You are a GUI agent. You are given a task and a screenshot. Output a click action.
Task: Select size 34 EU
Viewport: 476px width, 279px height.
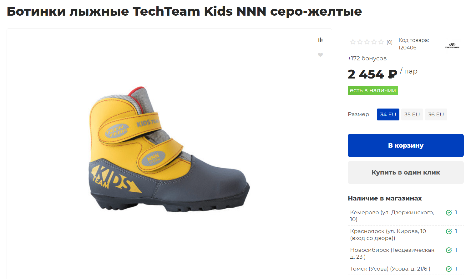click(x=388, y=114)
